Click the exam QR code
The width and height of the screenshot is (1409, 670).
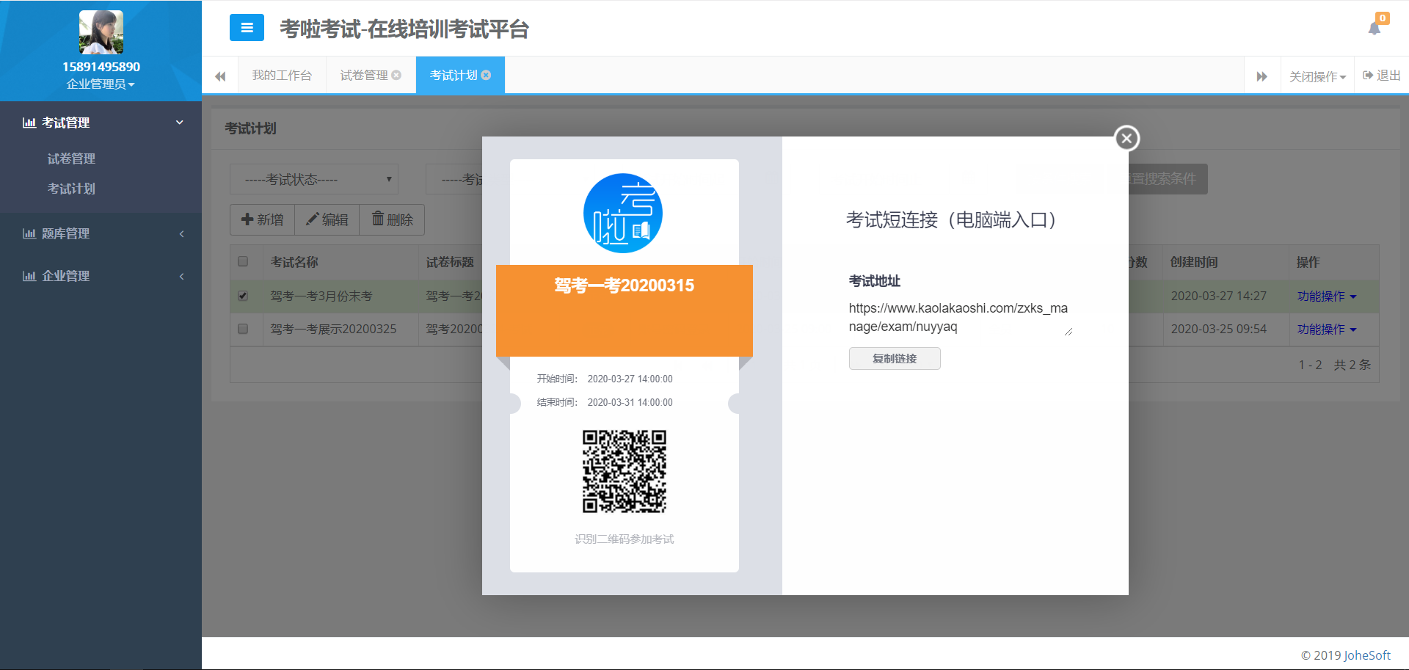pyautogui.click(x=625, y=471)
